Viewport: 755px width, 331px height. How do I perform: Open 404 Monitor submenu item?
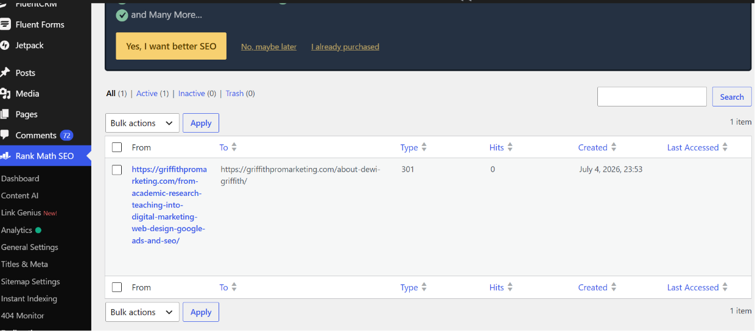click(23, 316)
